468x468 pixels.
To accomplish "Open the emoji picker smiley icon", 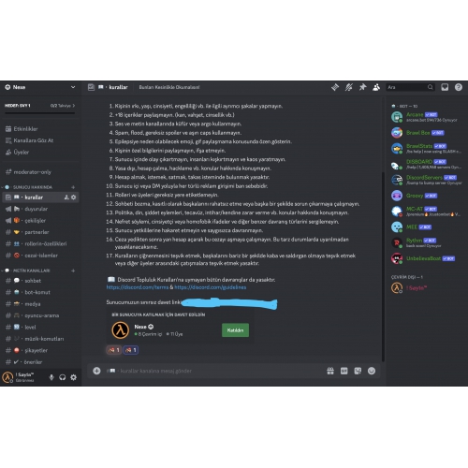I will tap(372, 371).
